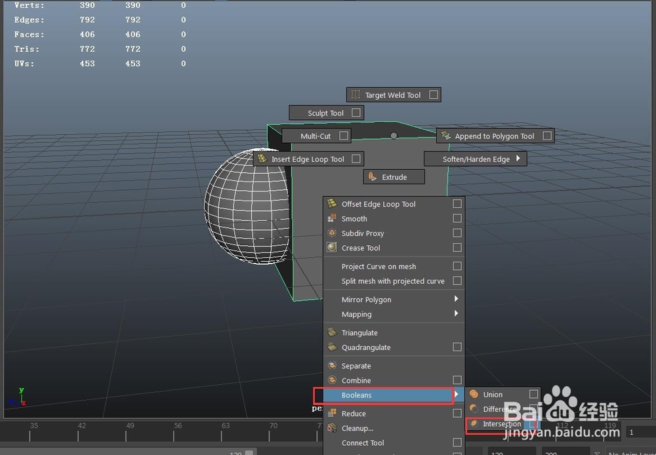This screenshot has width=656, height=455.
Task: Click the Target Weld Tool icon
Action: pos(356,94)
